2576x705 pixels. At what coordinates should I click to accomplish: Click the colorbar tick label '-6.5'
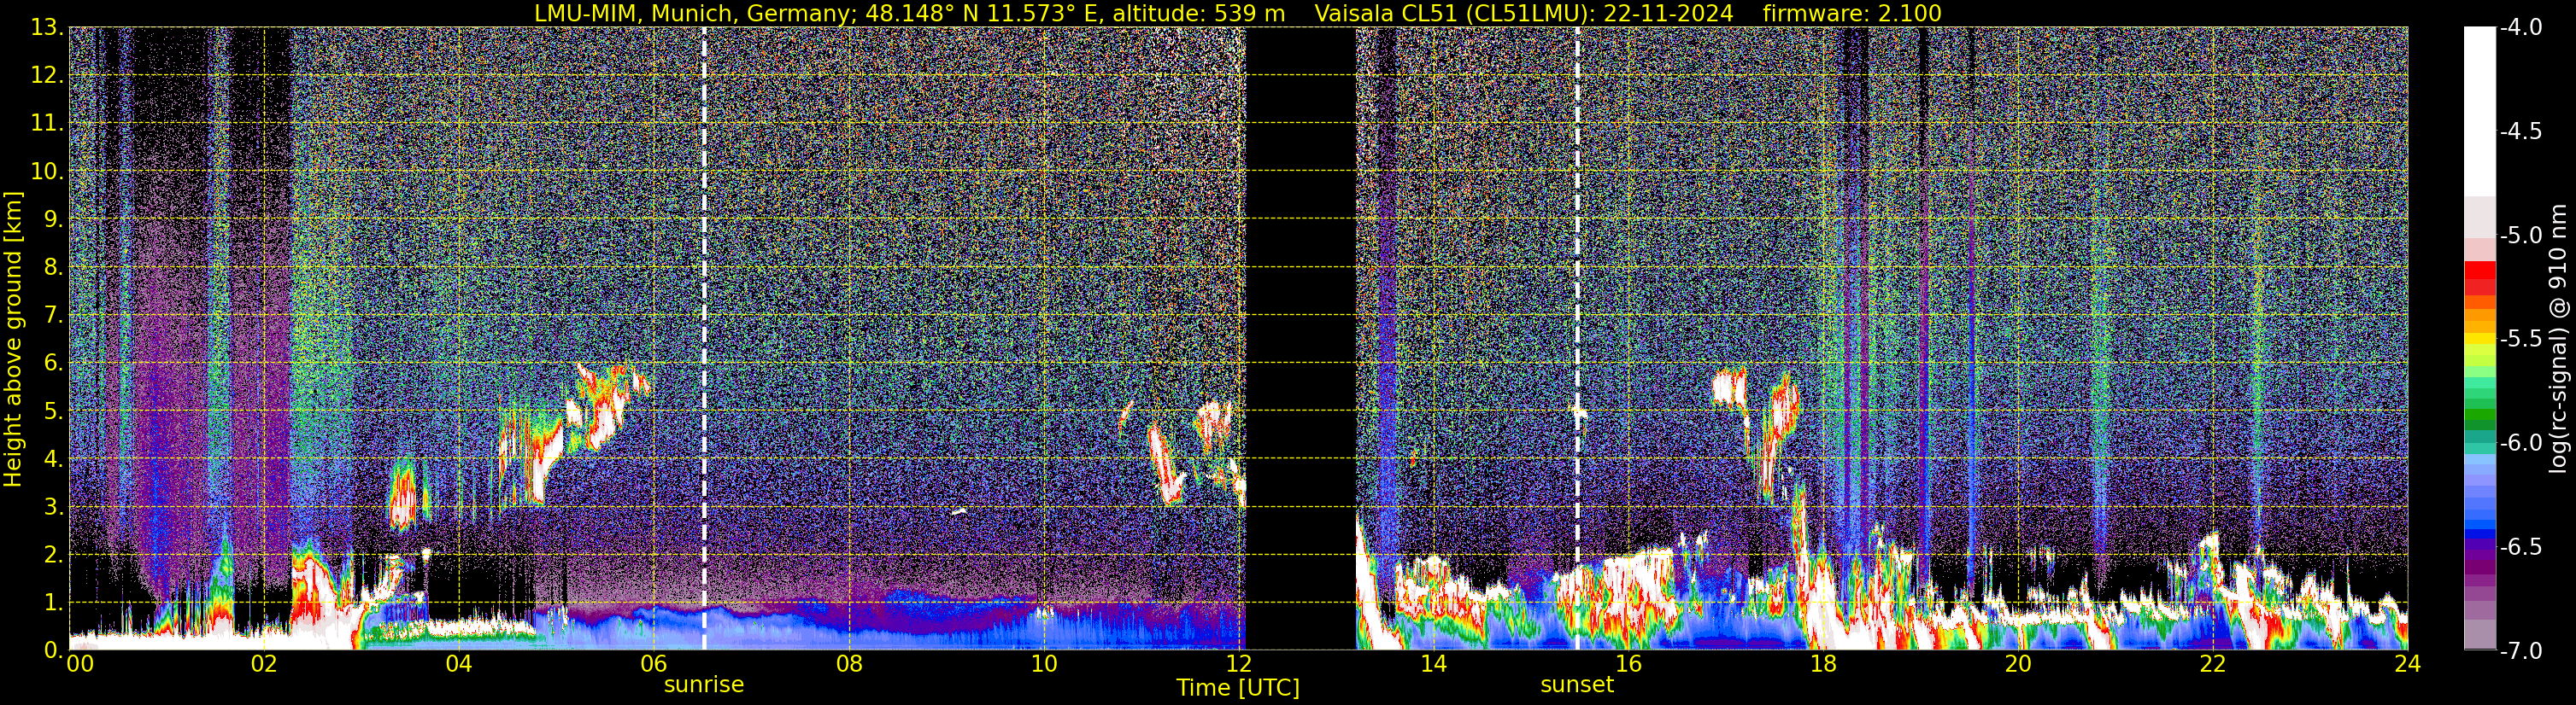pos(2520,547)
